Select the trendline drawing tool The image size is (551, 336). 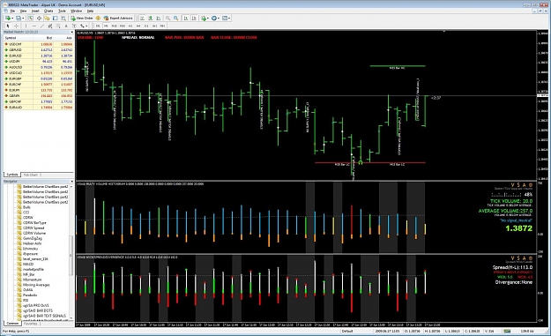coord(42,26)
